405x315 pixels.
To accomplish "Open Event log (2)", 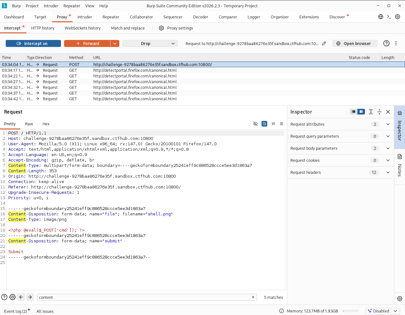I will tap(16, 311).
